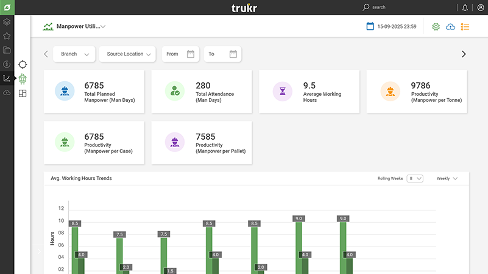Click the notification bell icon
Screen dimensions: 488x274
pyautogui.click(x=465, y=7)
